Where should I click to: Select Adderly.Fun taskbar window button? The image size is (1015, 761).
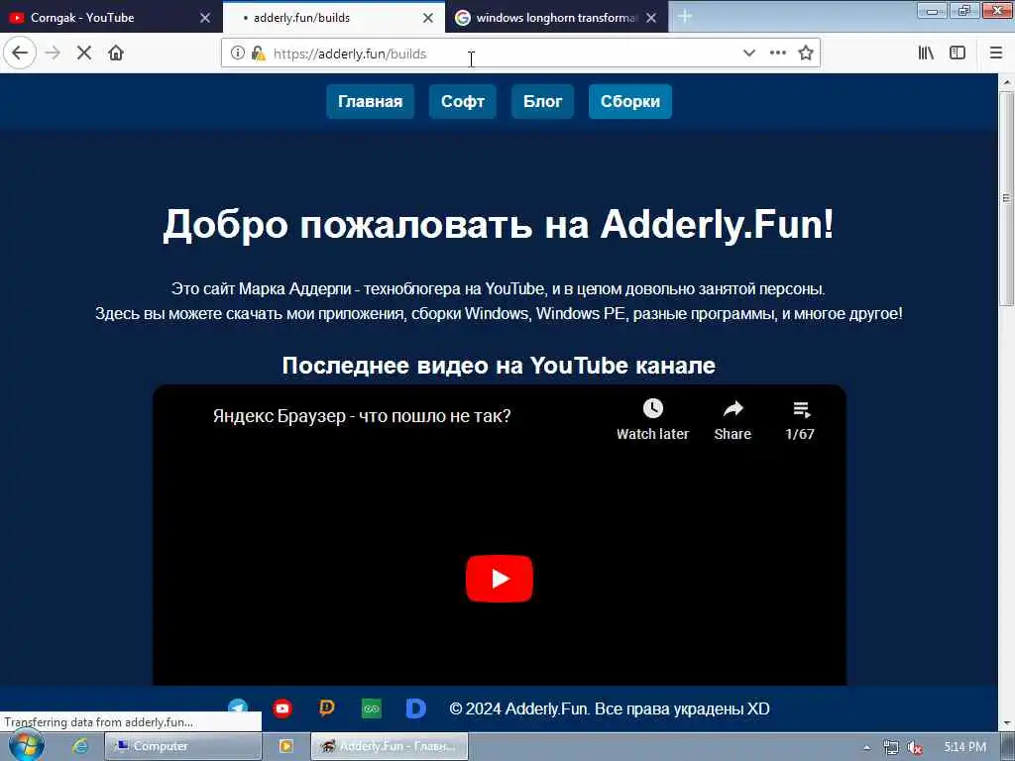click(x=389, y=746)
